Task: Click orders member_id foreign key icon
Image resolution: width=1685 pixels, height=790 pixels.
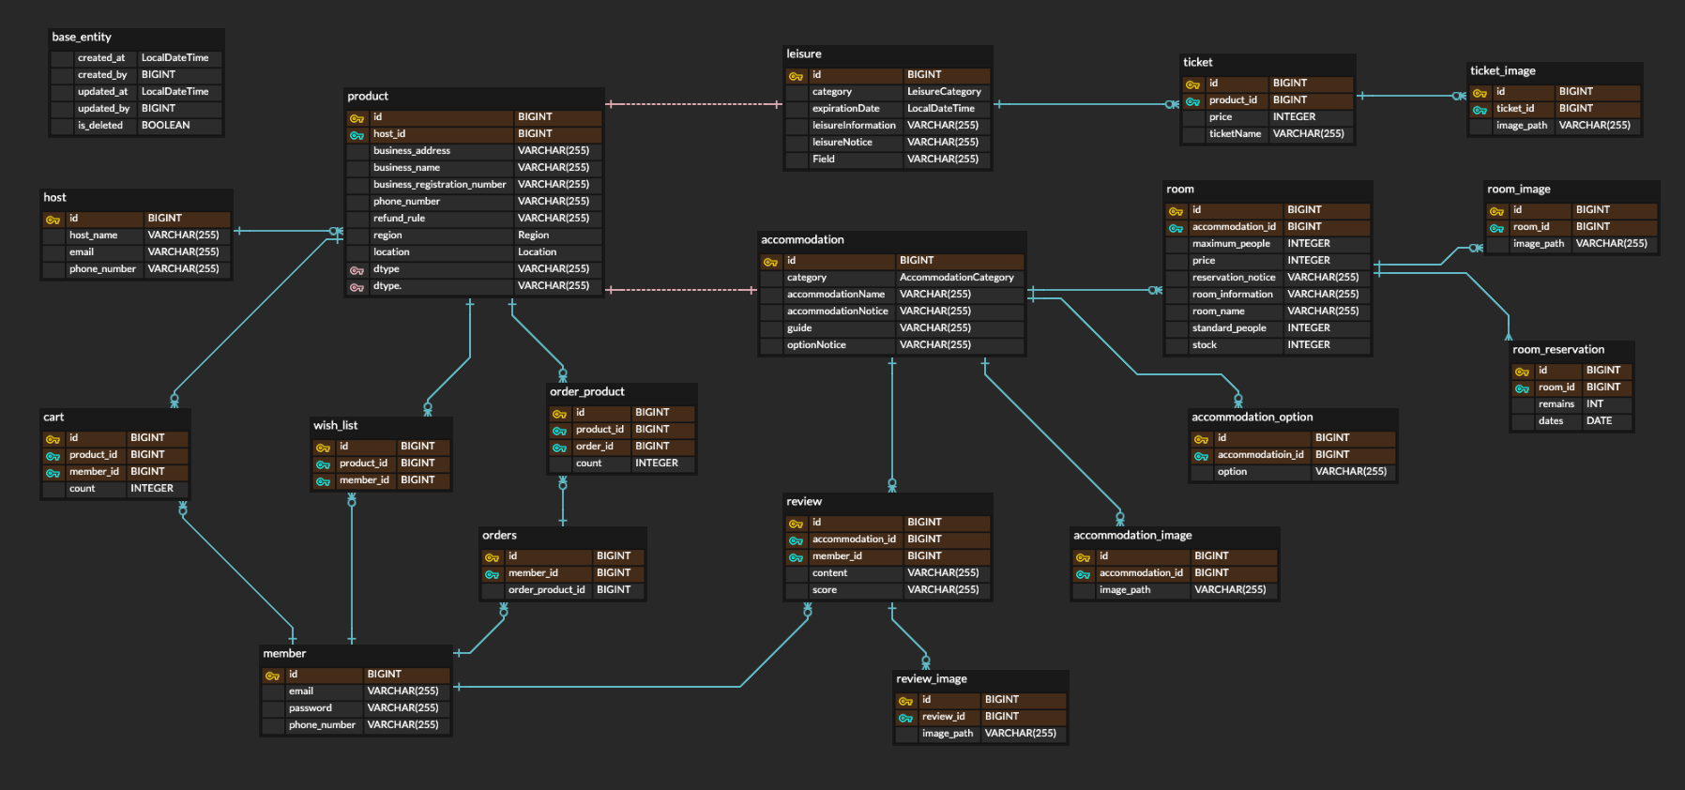Action: click(x=492, y=574)
